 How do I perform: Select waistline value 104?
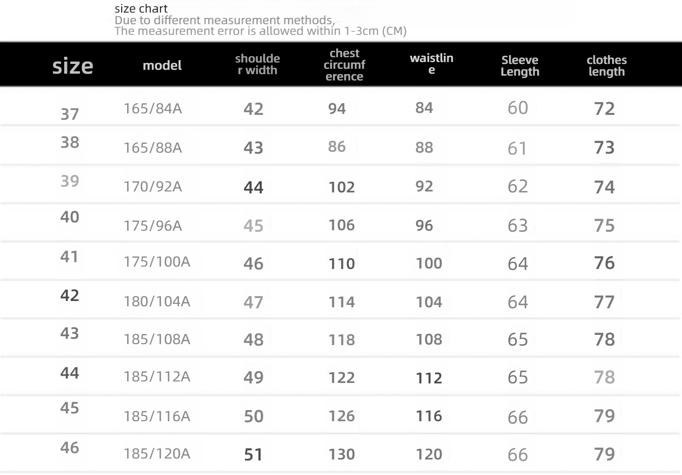(429, 302)
